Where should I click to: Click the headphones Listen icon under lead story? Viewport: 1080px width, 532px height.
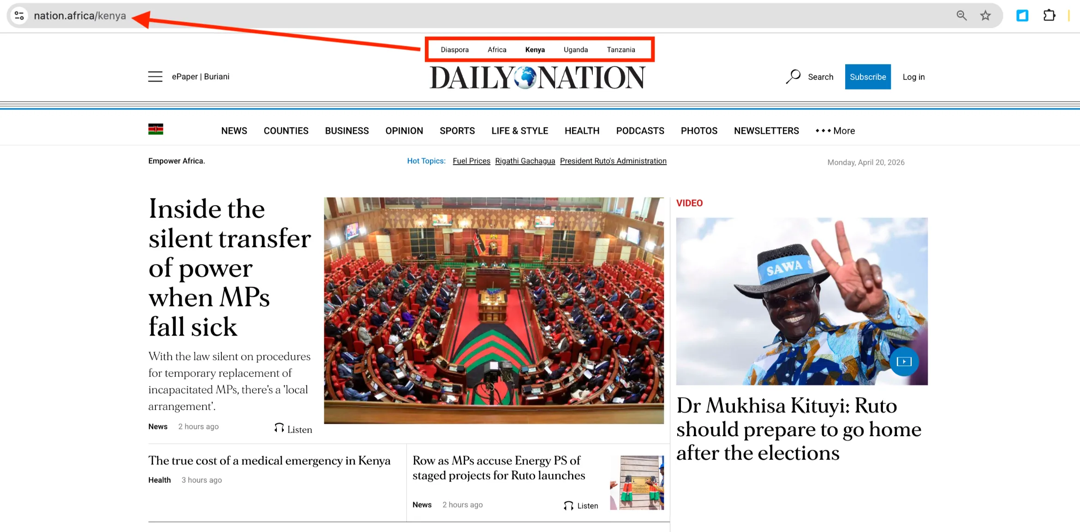[279, 428]
